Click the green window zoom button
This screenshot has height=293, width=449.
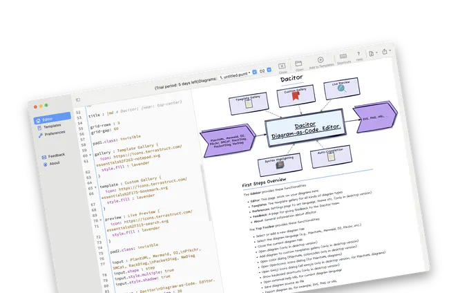click(46, 105)
